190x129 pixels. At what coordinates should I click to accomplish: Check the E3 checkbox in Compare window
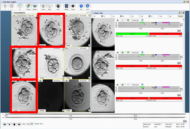(112, 16)
